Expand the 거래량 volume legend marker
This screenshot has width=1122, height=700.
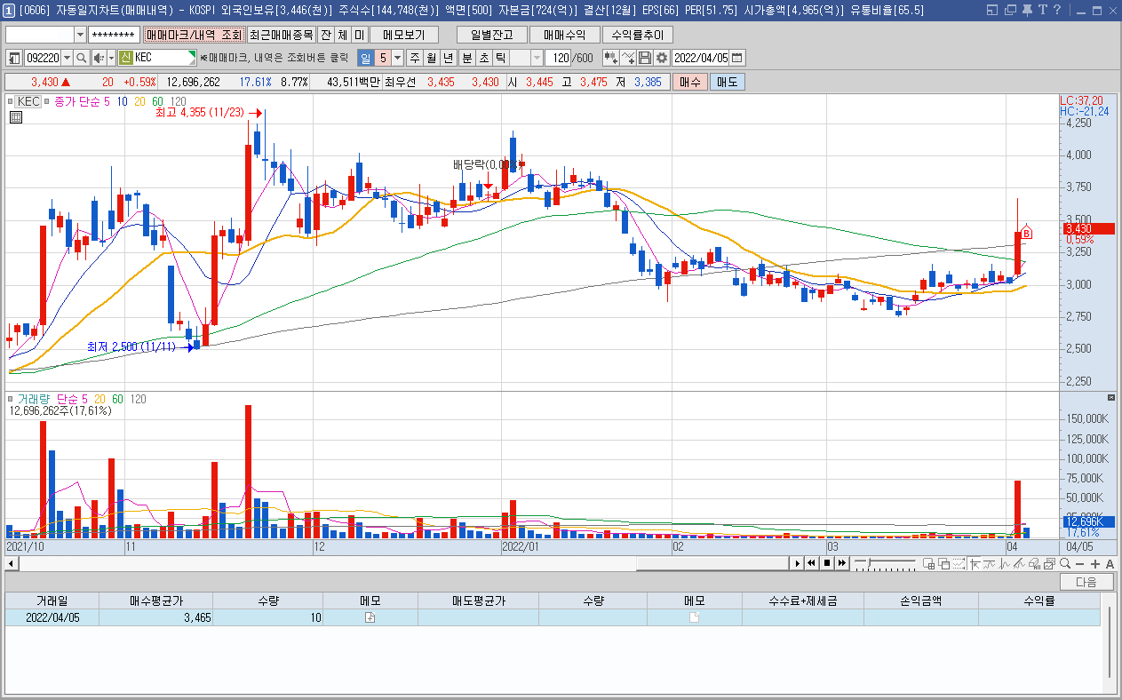(12, 399)
